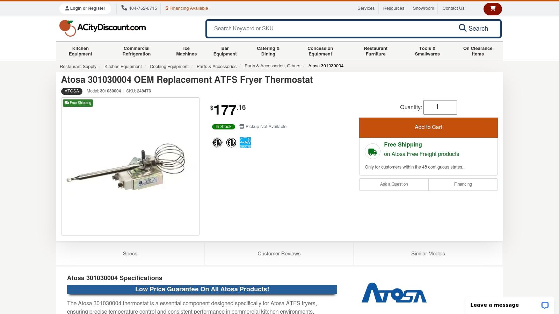This screenshot has height=314, width=559.
Task: Click the Energy Star certification badge
Action: point(245,142)
